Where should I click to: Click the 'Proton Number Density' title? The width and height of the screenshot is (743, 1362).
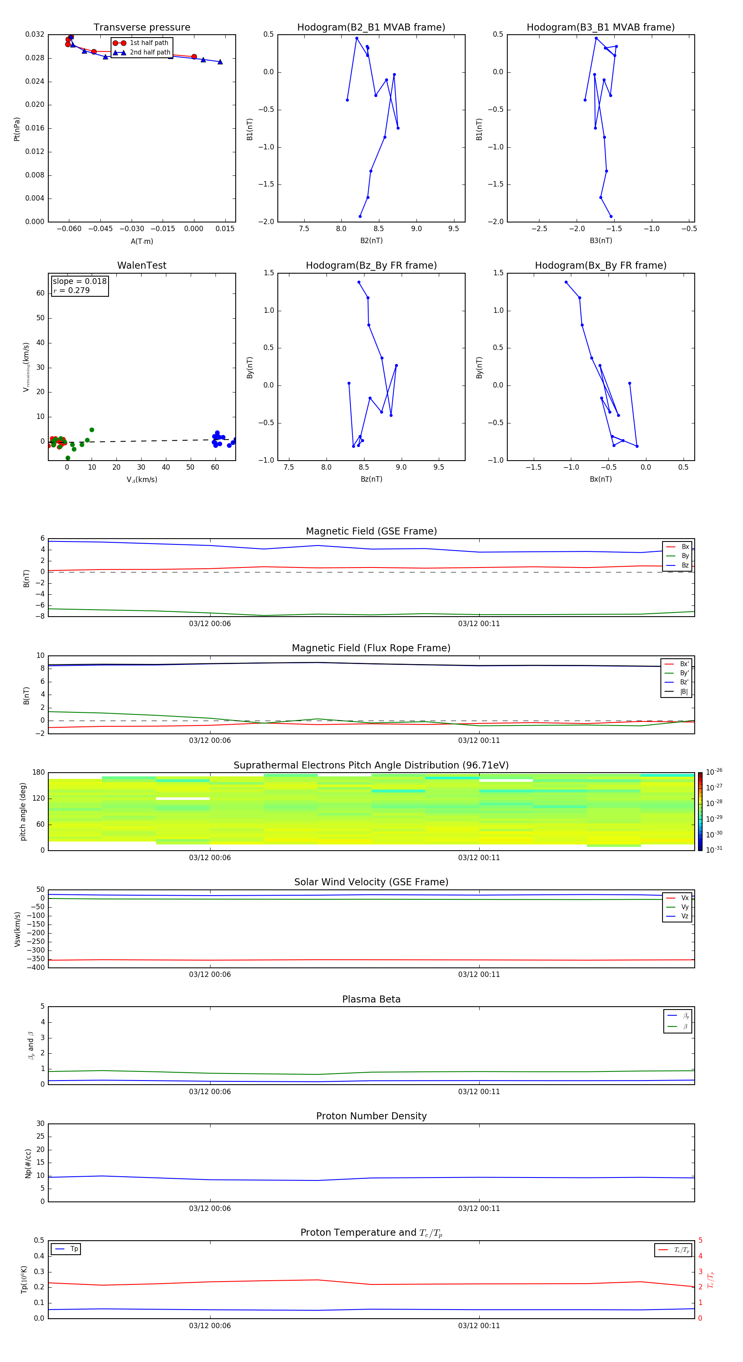click(x=371, y=1116)
